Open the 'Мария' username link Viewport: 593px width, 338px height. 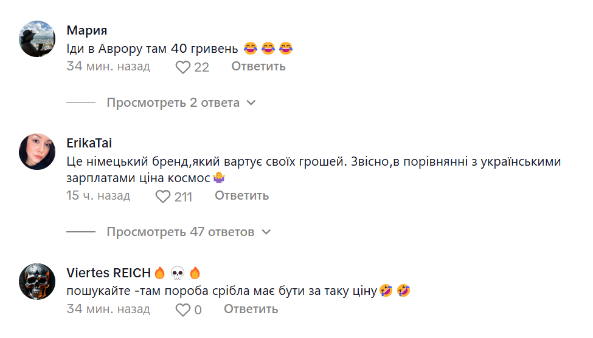coord(86,31)
